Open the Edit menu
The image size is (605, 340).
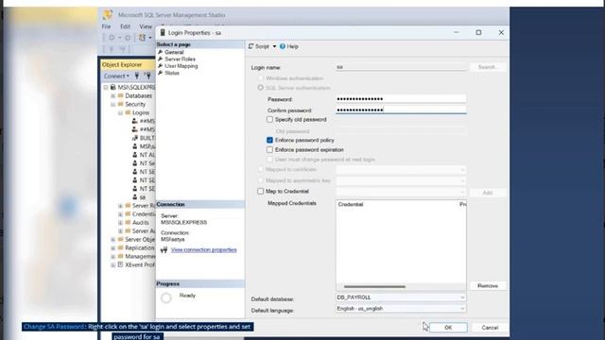(x=125, y=26)
